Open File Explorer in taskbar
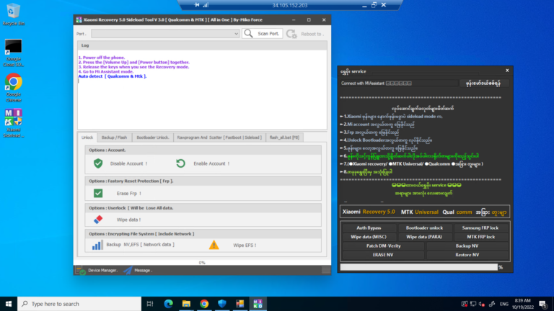The image size is (554, 311). 186,304
